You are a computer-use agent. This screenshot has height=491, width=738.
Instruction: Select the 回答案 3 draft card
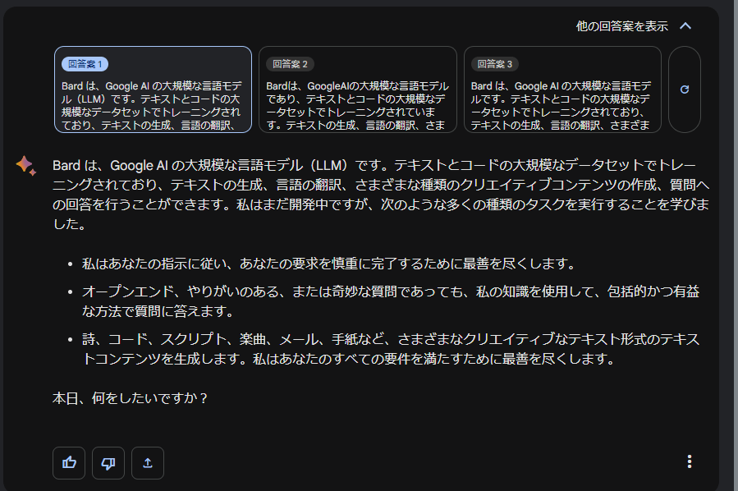(x=562, y=89)
